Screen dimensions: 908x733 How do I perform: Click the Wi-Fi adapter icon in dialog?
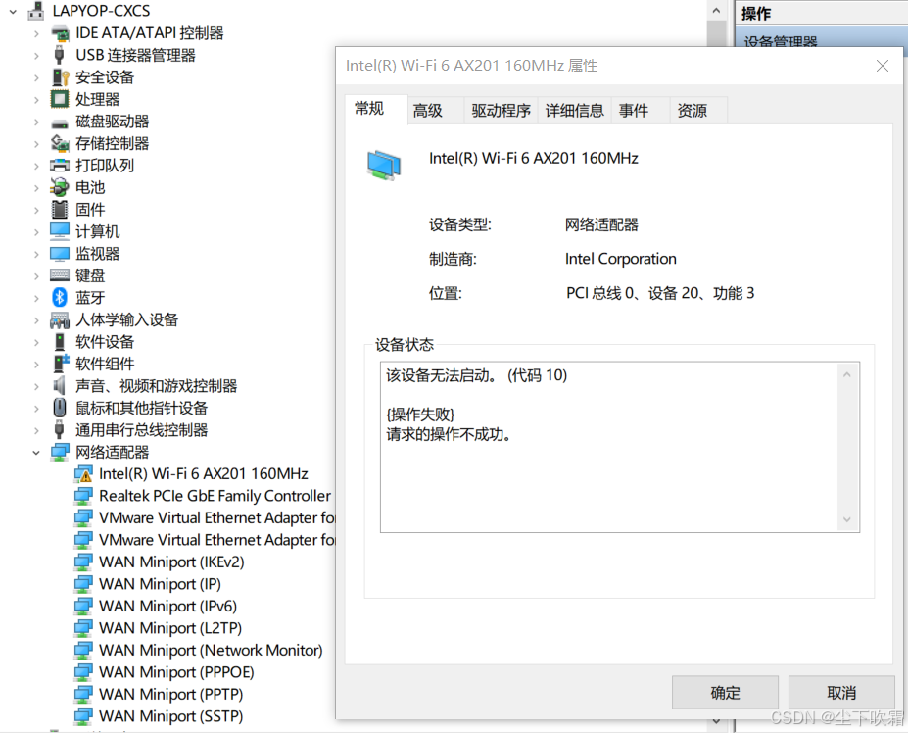[383, 166]
